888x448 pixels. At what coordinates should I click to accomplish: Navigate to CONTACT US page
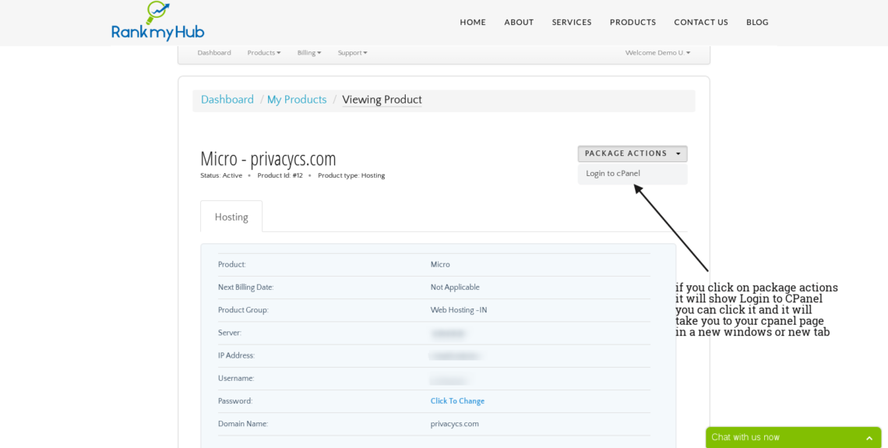[x=701, y=23]
